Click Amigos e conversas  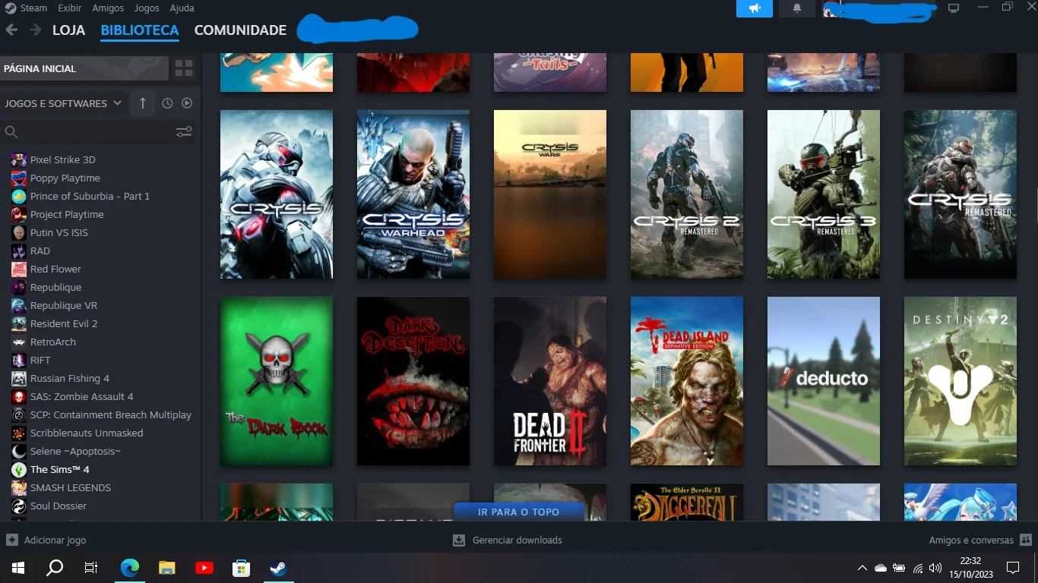(971, 540)
